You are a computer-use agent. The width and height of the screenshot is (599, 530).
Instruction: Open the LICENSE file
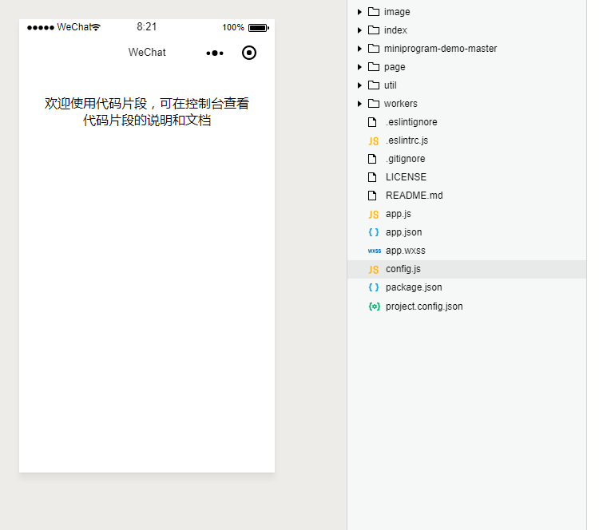point(467,176)
